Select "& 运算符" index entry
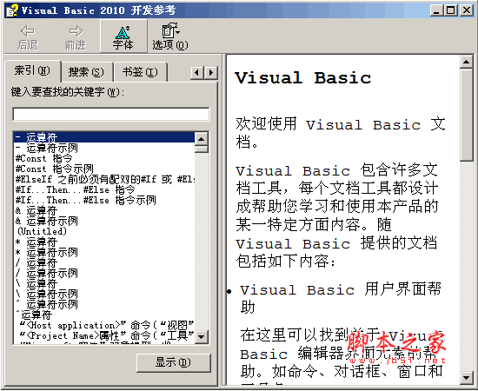 coord(36,210)
